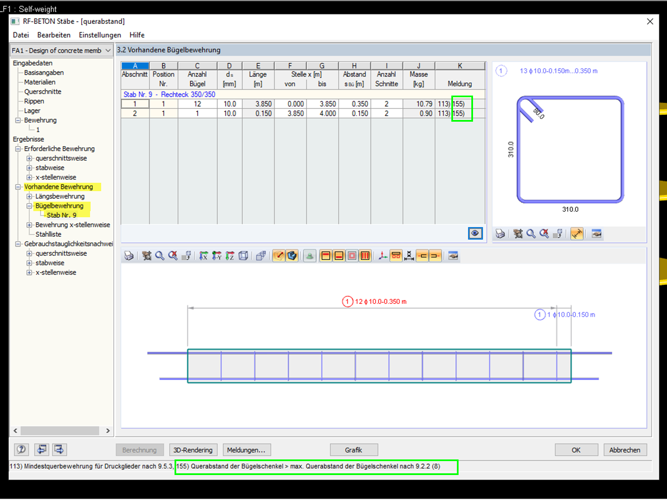Click the find icon in the stirrup preview toolbar
667x500 pixels.
coord(518,234)
